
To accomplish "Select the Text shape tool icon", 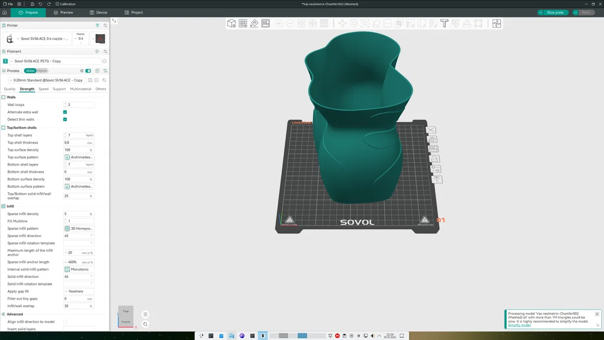I will click(444, 23).
